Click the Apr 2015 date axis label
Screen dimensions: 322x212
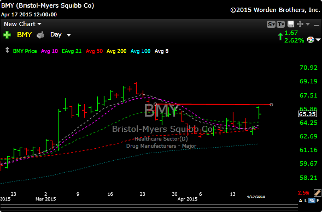click(187, 199)
